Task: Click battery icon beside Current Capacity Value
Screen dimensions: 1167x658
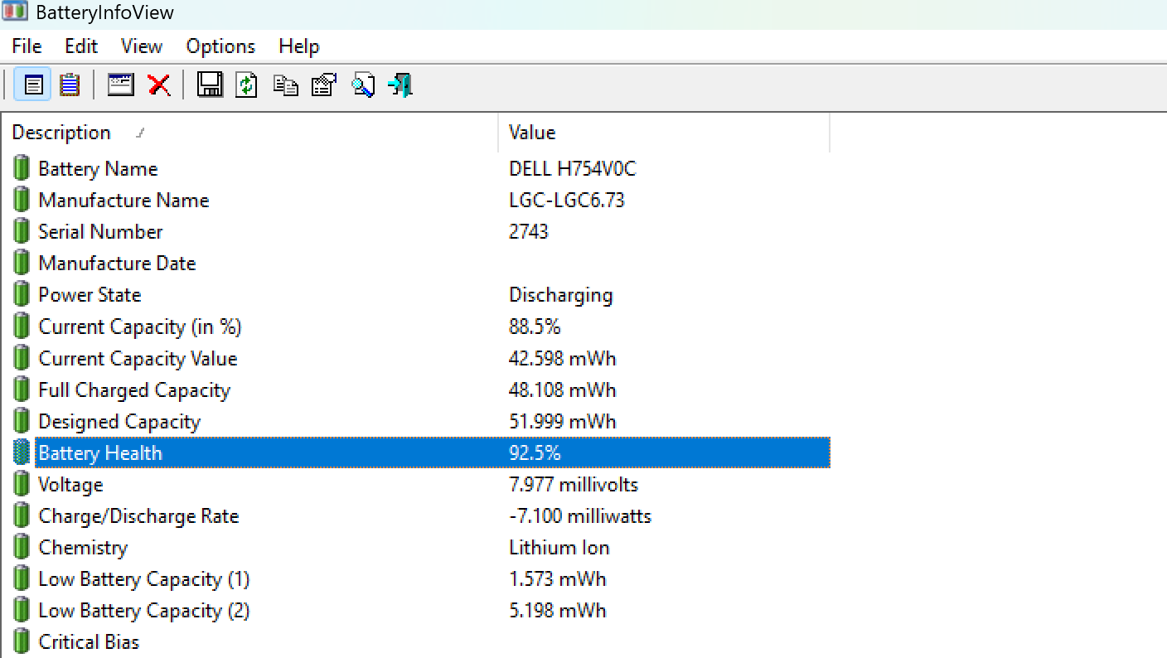Action: click(22, 358)
